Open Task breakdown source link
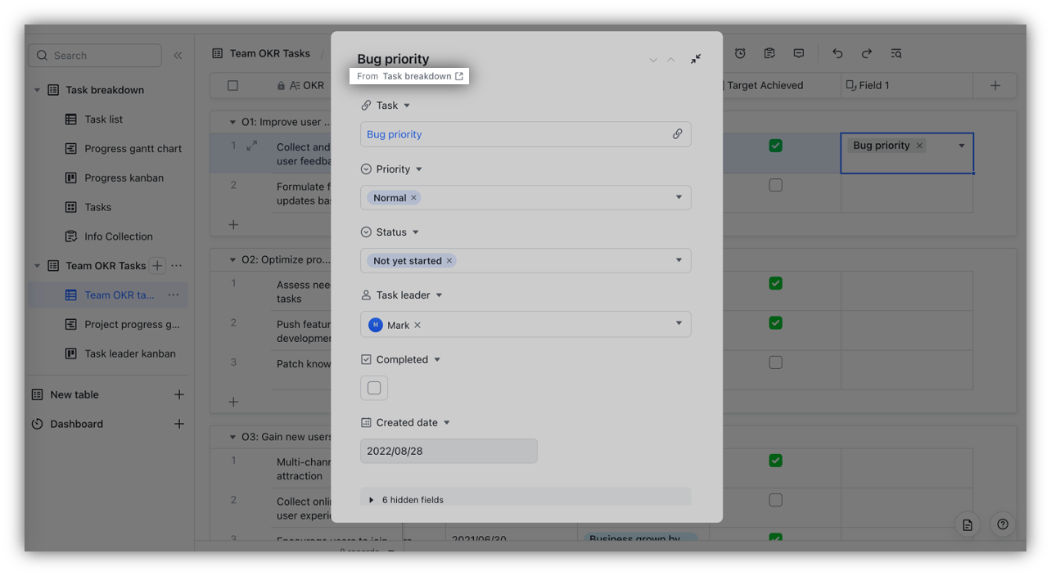Image resolution: width=1051 pixels, height=576 pixels. 422,76
